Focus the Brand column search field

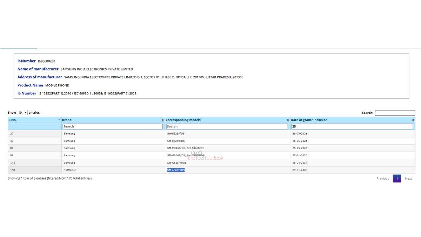112,126
